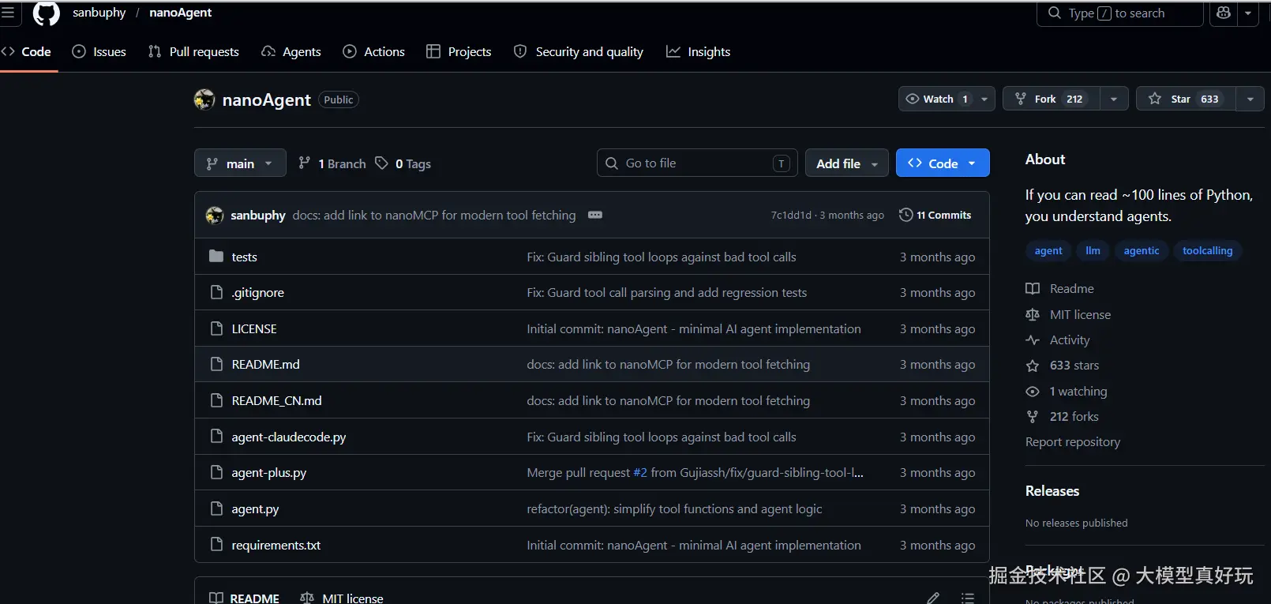Edit README using the pencil icon

[x=933, y=598]
